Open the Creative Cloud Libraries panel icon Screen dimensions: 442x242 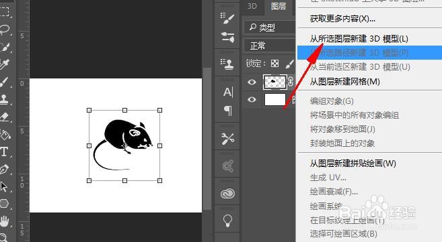[x=228, y=194]
